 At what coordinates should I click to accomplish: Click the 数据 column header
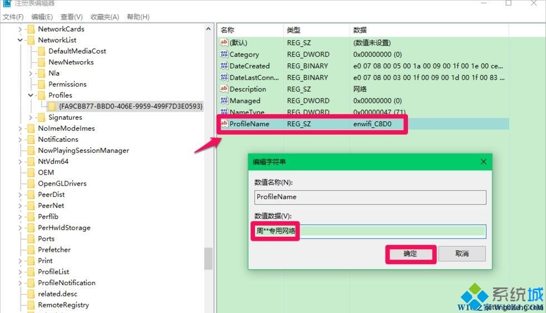[x=429, y=30]
